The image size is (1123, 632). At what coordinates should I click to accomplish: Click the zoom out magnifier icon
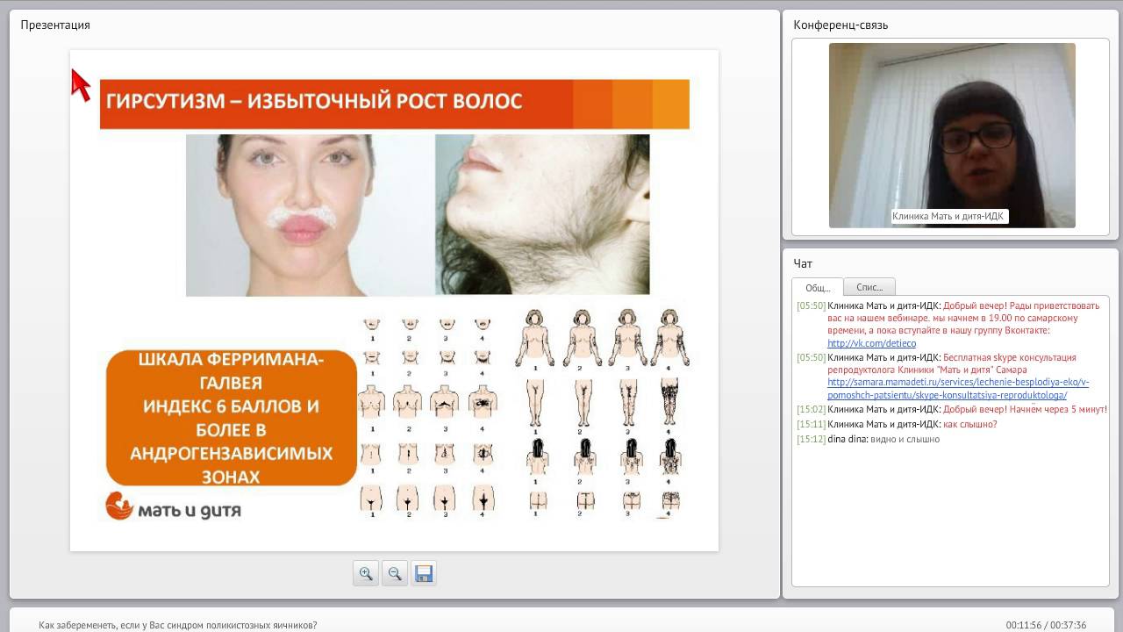[x=395, y=573]
